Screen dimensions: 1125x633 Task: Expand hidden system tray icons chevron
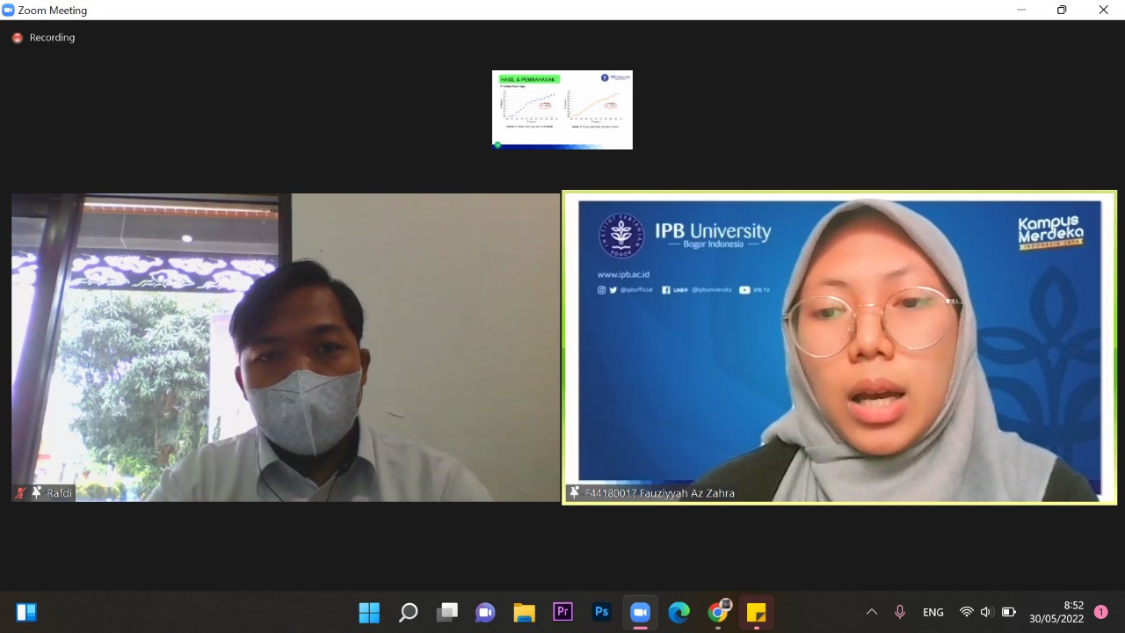pyautogui.click(x=872, y=612)
